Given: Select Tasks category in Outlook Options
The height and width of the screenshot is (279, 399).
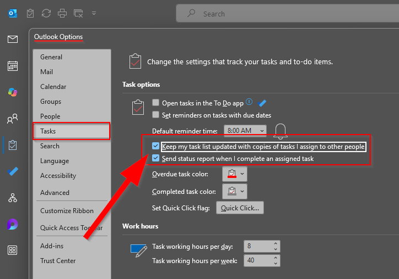Looking at the screenshot, I should click(72, 131).
